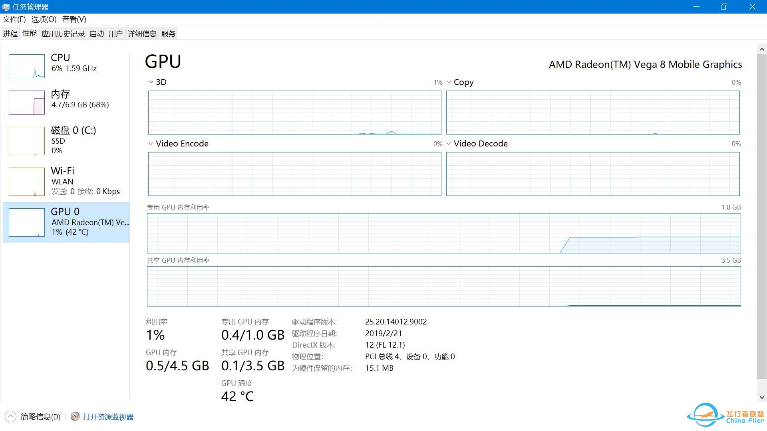
Task: Select the 内存 usage thumbnail
Action: tap(27, 103)
